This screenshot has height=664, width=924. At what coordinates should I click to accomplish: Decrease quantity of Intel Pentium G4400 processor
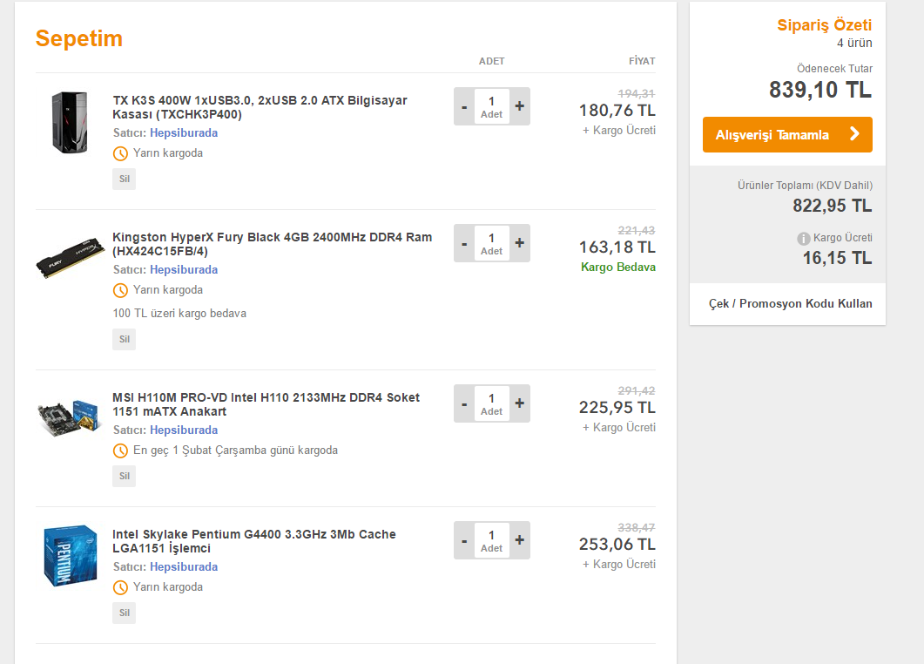(x=464, y=540)
